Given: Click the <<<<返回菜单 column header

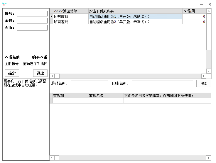Looking at the screenshot, I should pyautogui.click(x=71, y=11).
